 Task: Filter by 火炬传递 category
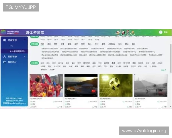[x=153, y=66]
